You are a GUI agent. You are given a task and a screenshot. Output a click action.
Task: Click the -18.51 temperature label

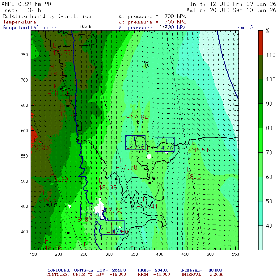pos(198,150)
